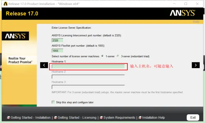Viewport: 205px width, 123px height.
Task: Click the Exit button
Action: coord(193,117)
